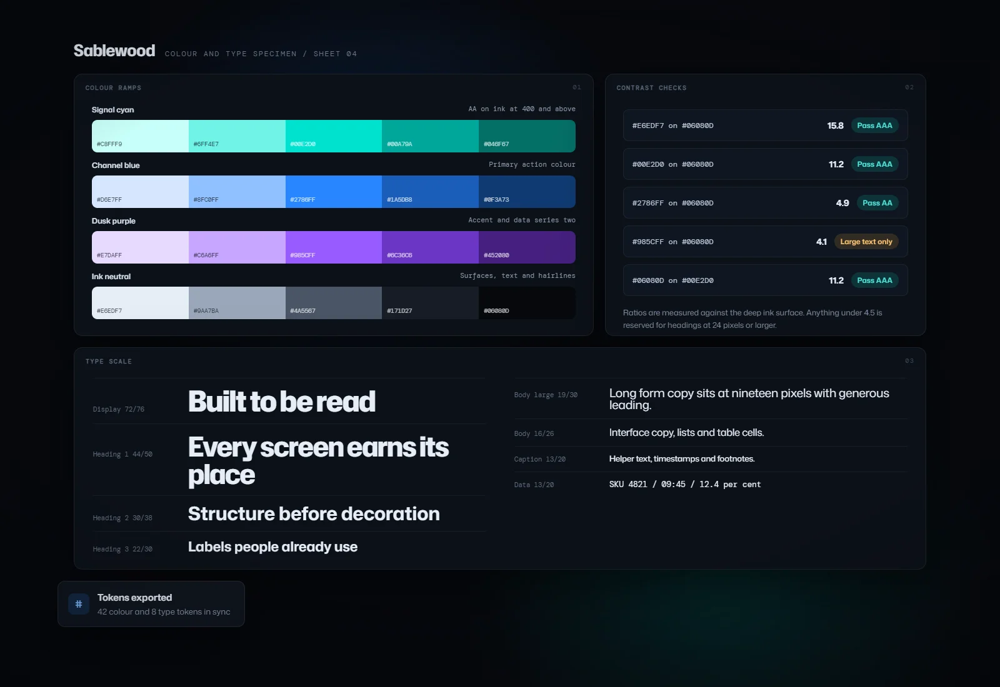Image resolution: width=1000 pixels, height=687 pixels.
Task: Click the Sablewood logo title
Action: tap(114, 51)
